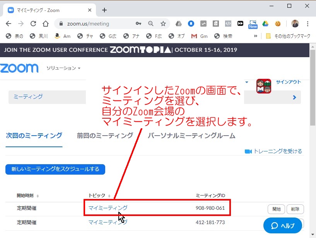Viewport: 316px width, 238px height.
Task: Go back with the browser back arrow
Action: pyautogui.click(x=9, y=24)
